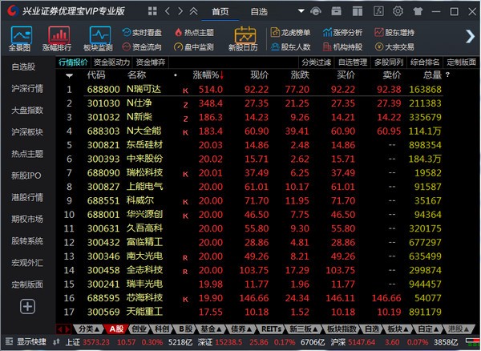481x351 pixels.
Task: Click the question mark beside 总量
Action: tap(447, 75)
